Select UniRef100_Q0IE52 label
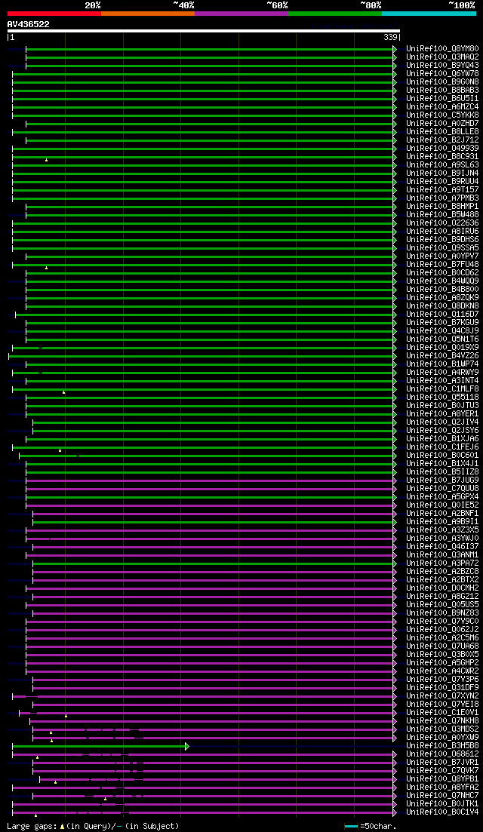Screen dimensions: 483x832 pos(442,505)
